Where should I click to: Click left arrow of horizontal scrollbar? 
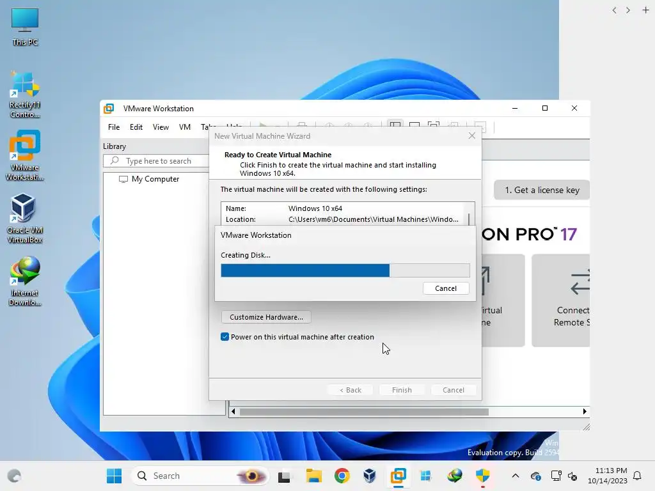[233, 412]
